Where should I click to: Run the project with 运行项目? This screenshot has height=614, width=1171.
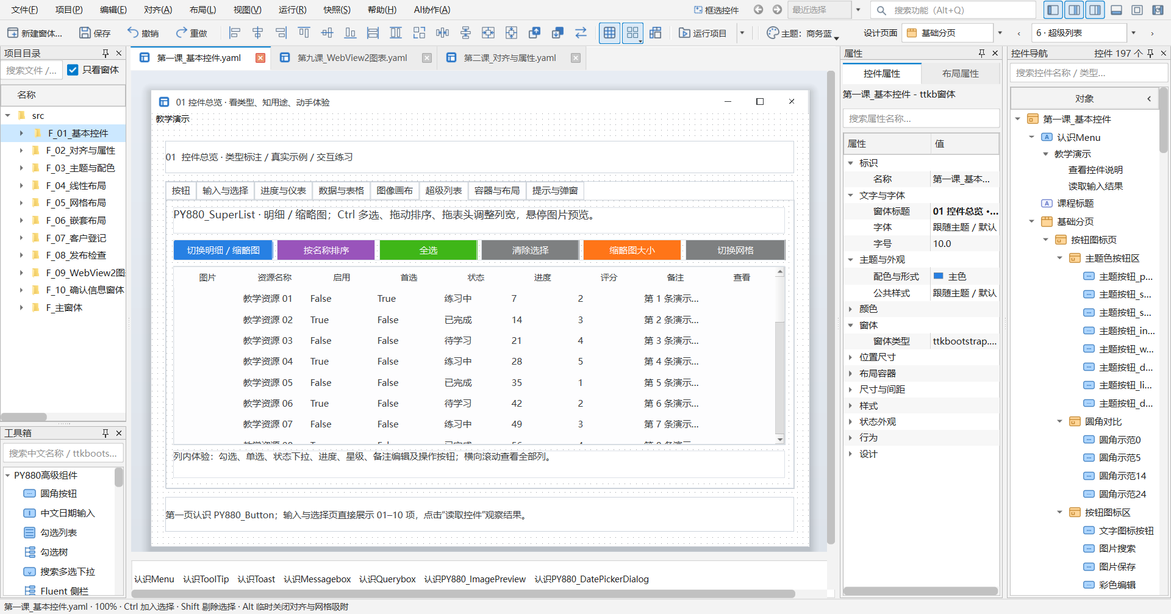click(x=703, y=33)
